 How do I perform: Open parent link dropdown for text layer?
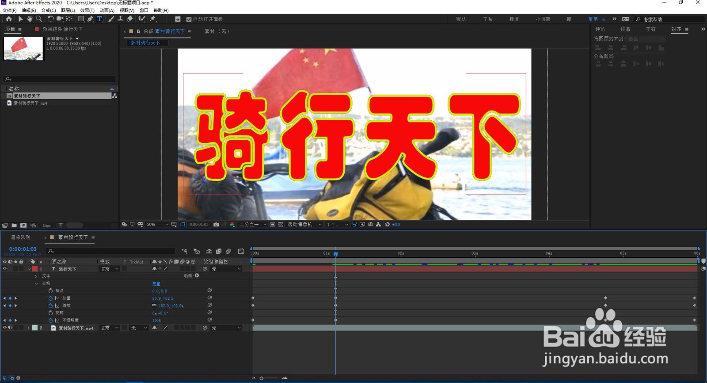(226, 269)
